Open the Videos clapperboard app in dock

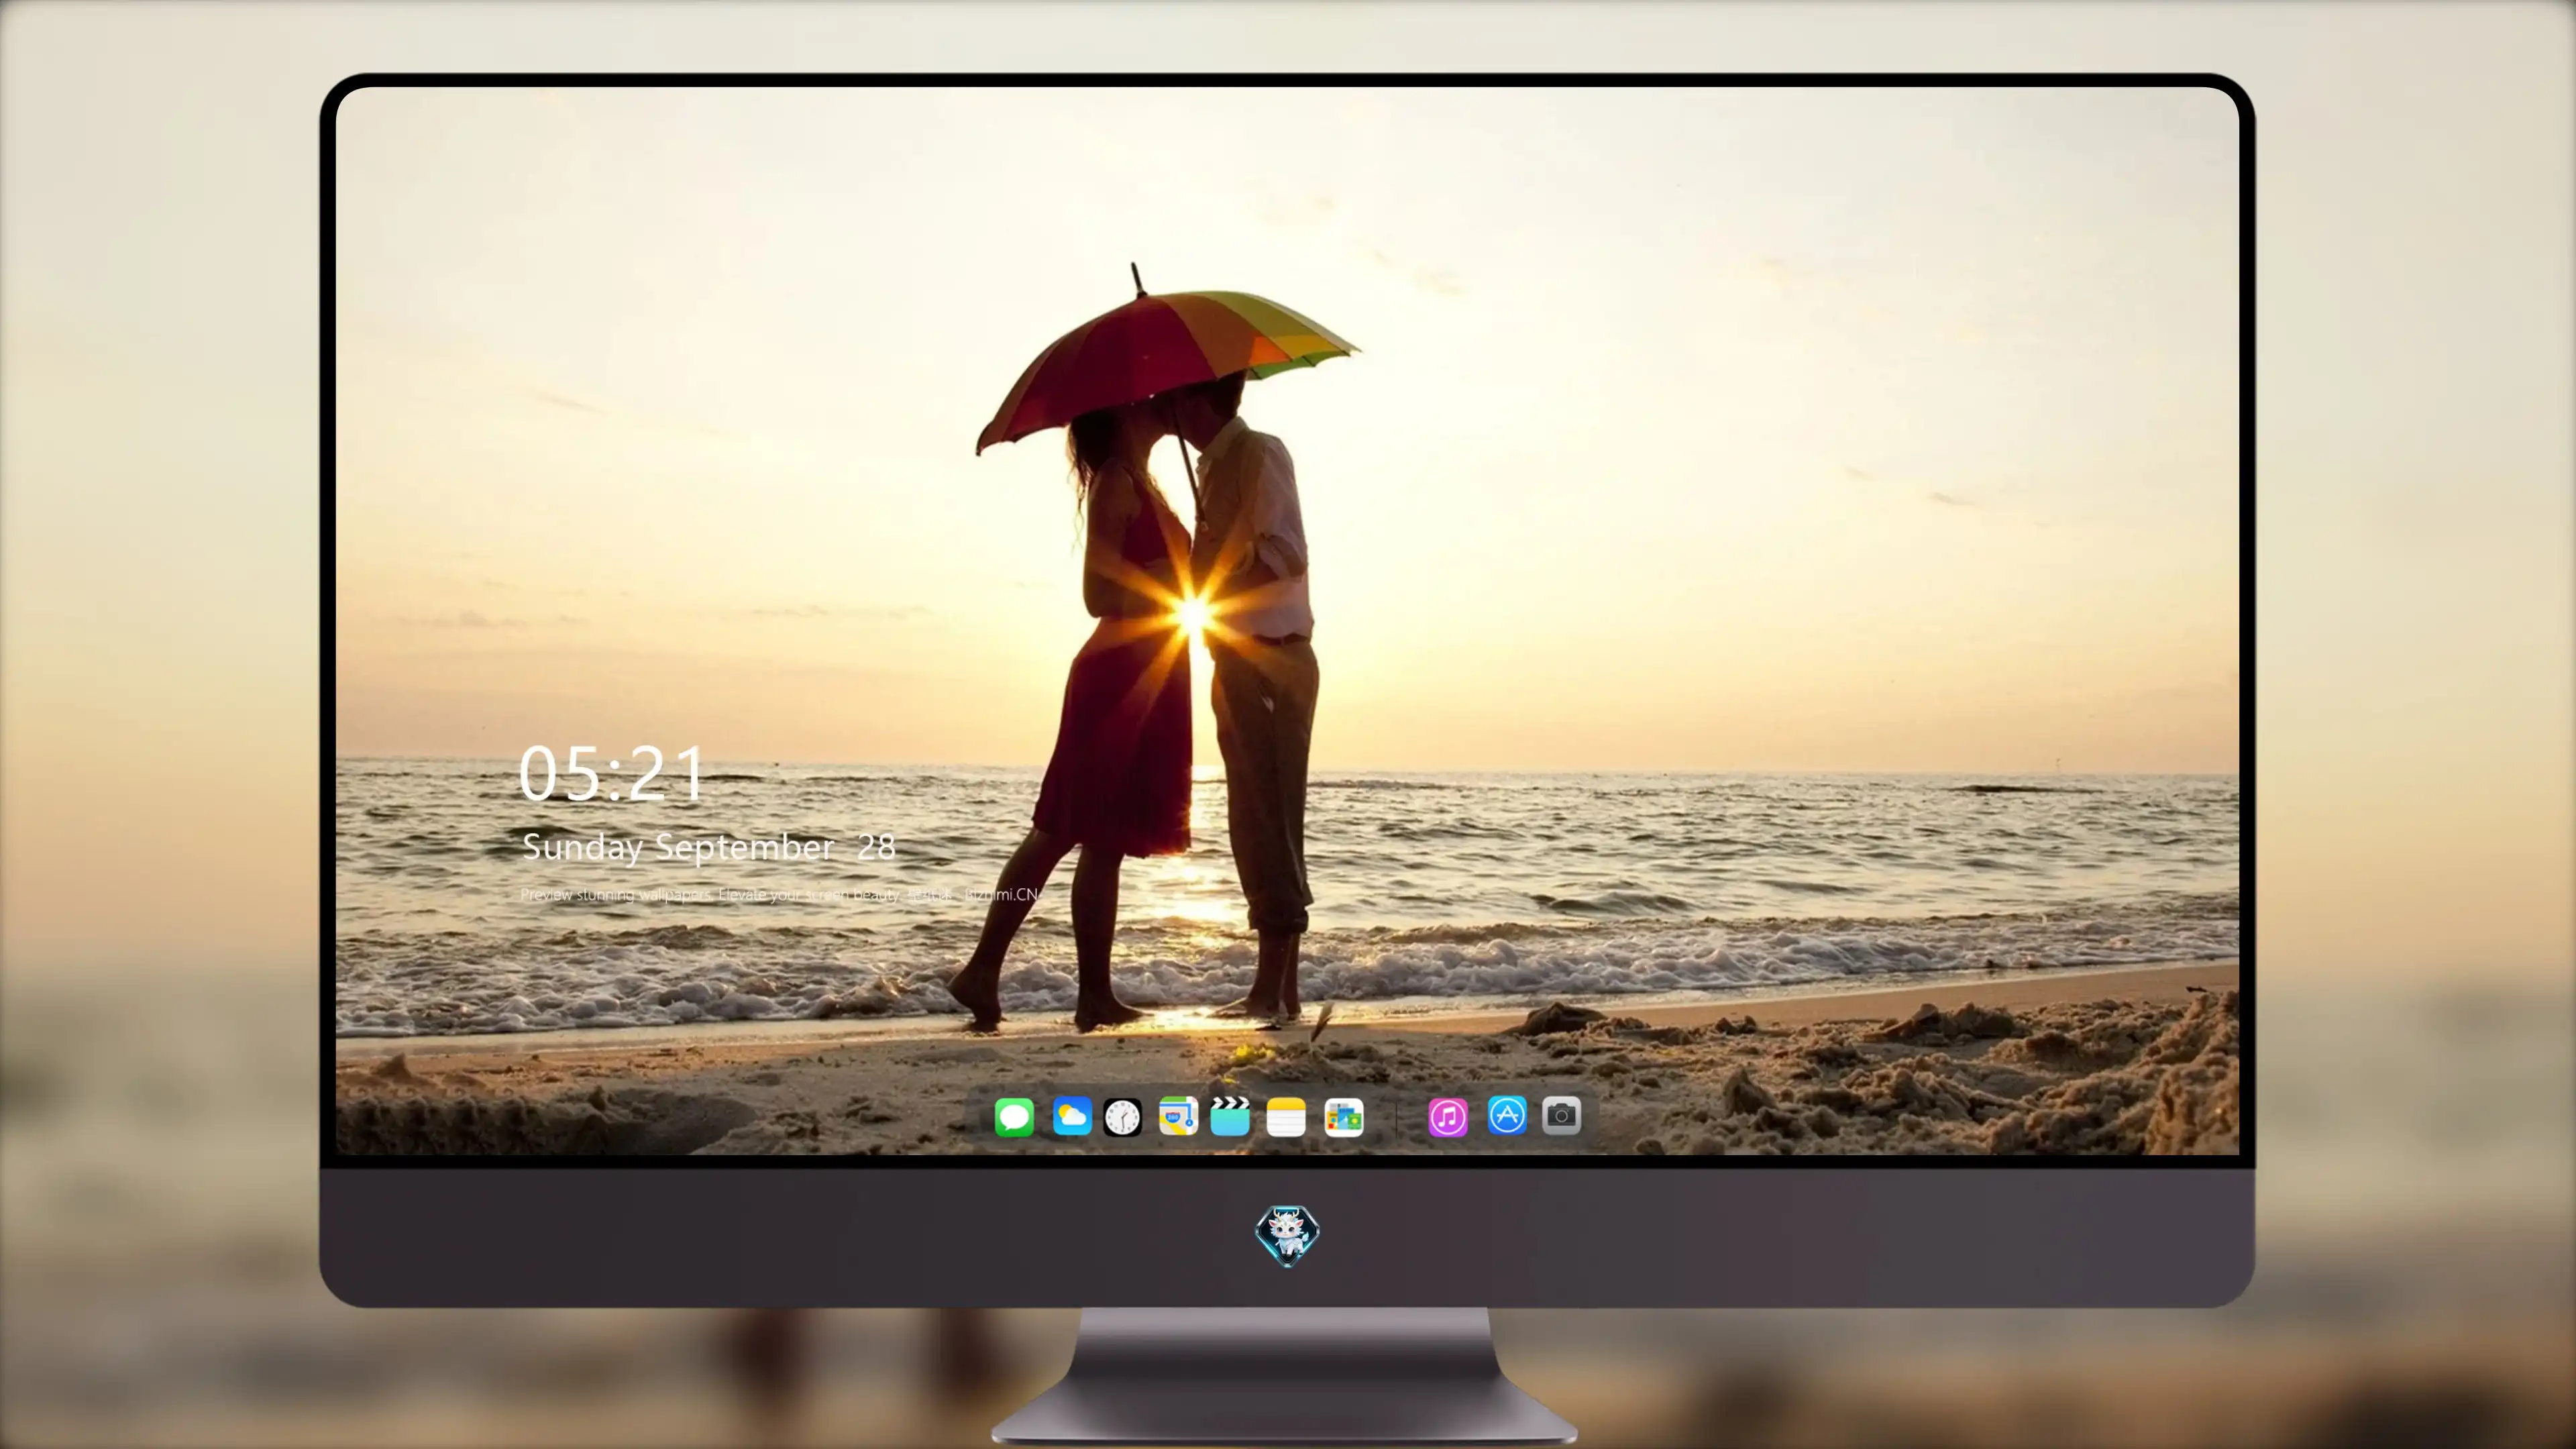[1230, 1116]
